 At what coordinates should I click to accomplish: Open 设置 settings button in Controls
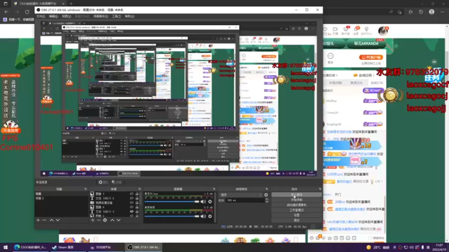coord(296,215)
